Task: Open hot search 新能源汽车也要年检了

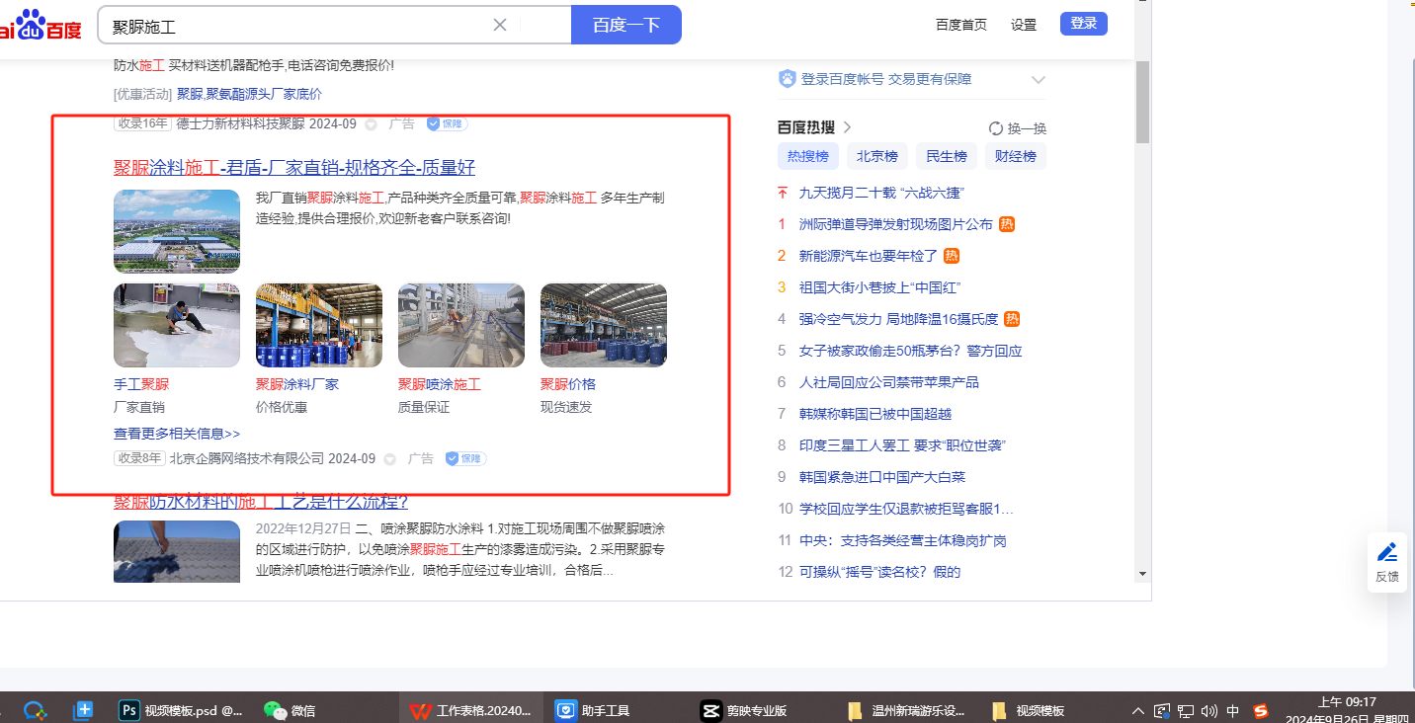Action: point(869,256)
